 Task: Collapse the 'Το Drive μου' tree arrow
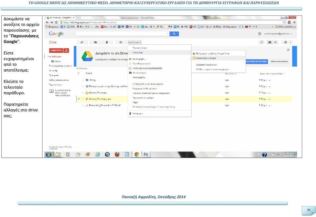point(48,57)
